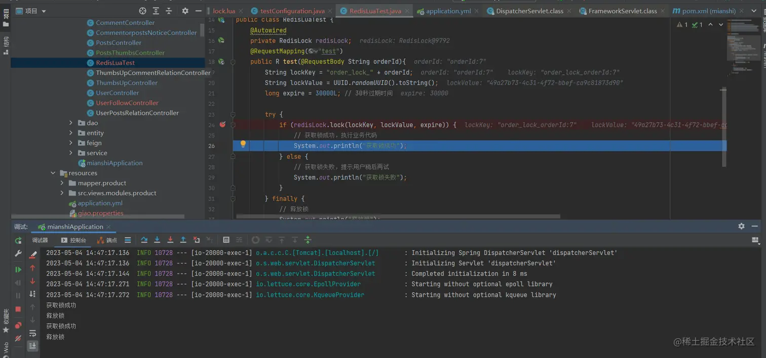Switch to lock.lua tab
Viewport: 766px width, 358px height.
pos(224,11)
